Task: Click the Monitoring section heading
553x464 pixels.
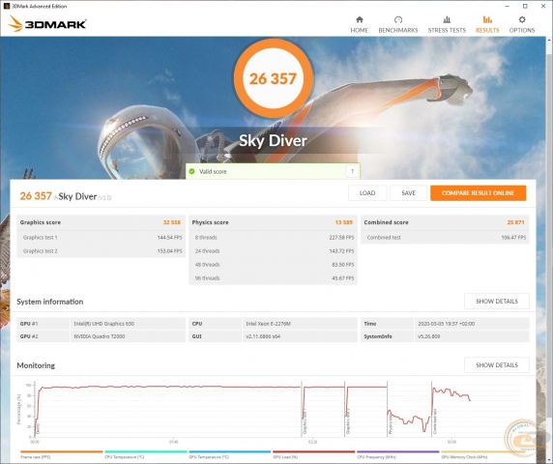Action: click(x=36, y=365)
